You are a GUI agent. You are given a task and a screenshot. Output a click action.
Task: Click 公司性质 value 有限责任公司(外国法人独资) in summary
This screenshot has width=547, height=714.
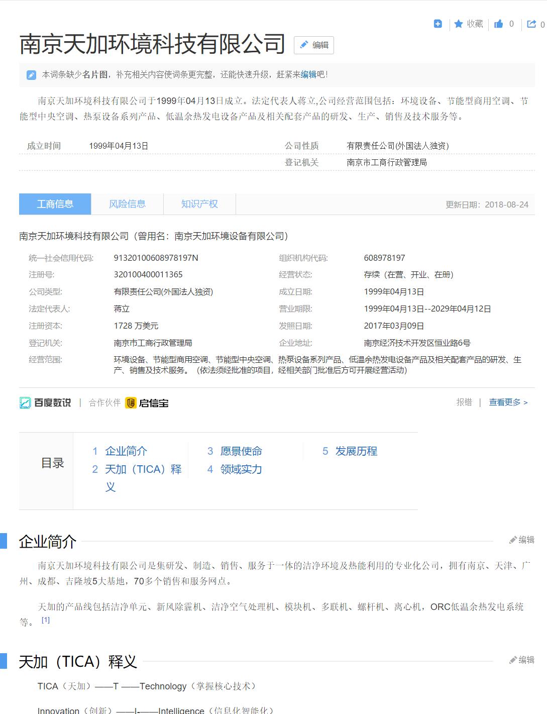click(398, 146)
